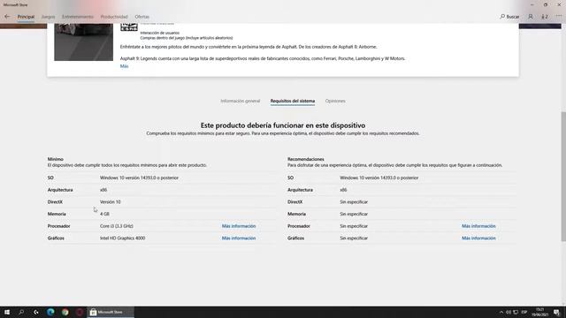The height and width of the screenshot is (318, 566).
Task: Click the 'Mínimo' section heading
Action: [x=56, y=159]
